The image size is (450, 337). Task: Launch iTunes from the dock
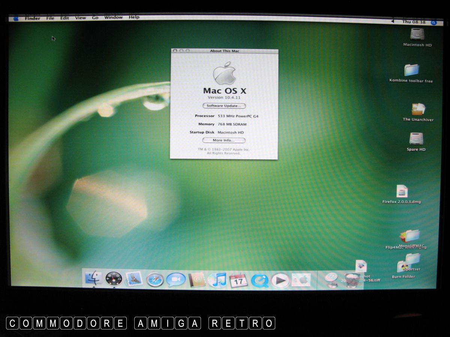[x=217, y=280]
